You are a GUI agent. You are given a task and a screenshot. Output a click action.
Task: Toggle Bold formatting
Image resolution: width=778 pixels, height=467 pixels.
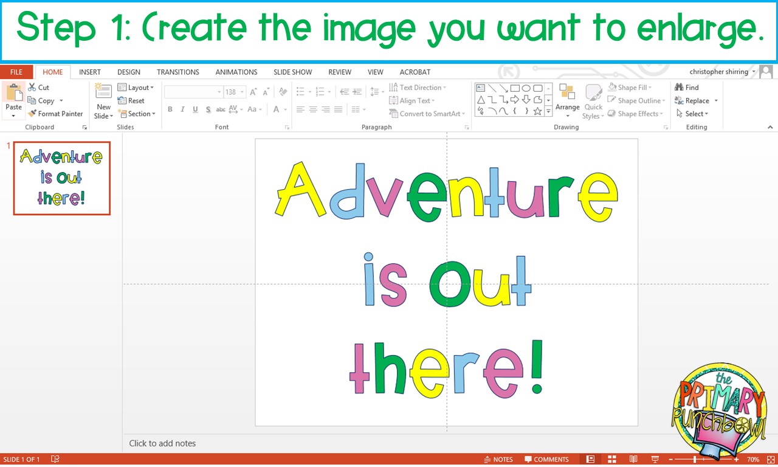[170, 109]
